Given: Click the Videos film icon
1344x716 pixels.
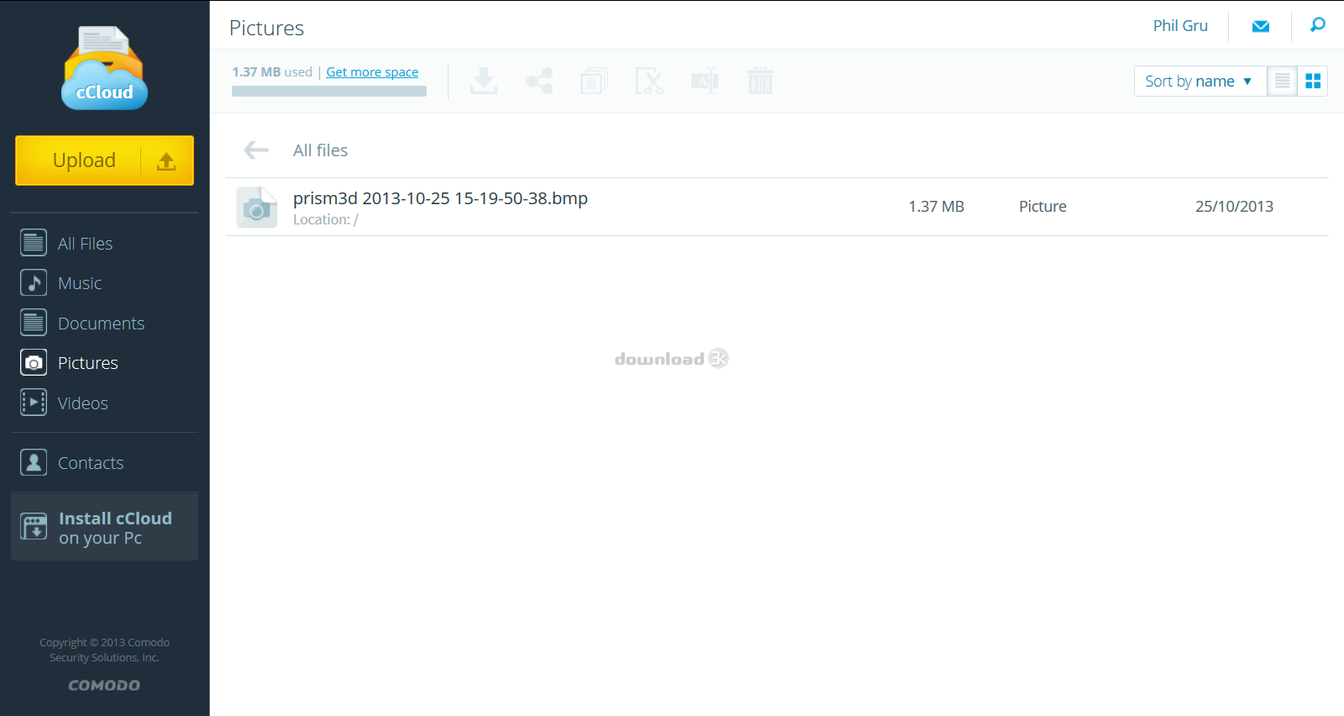Looking at the screenshot, I should 34,403.
